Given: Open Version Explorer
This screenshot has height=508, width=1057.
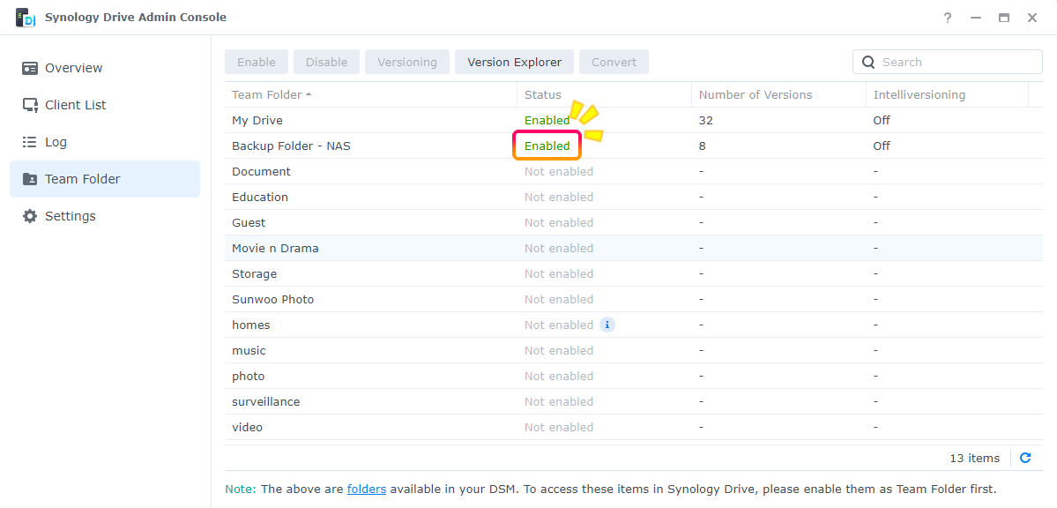Looking at the screenshot, I should 514,62.
